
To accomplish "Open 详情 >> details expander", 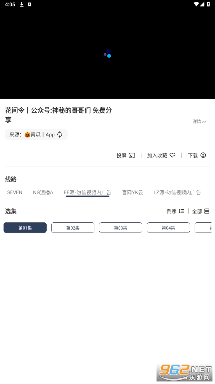I will [x=199, y=122].
